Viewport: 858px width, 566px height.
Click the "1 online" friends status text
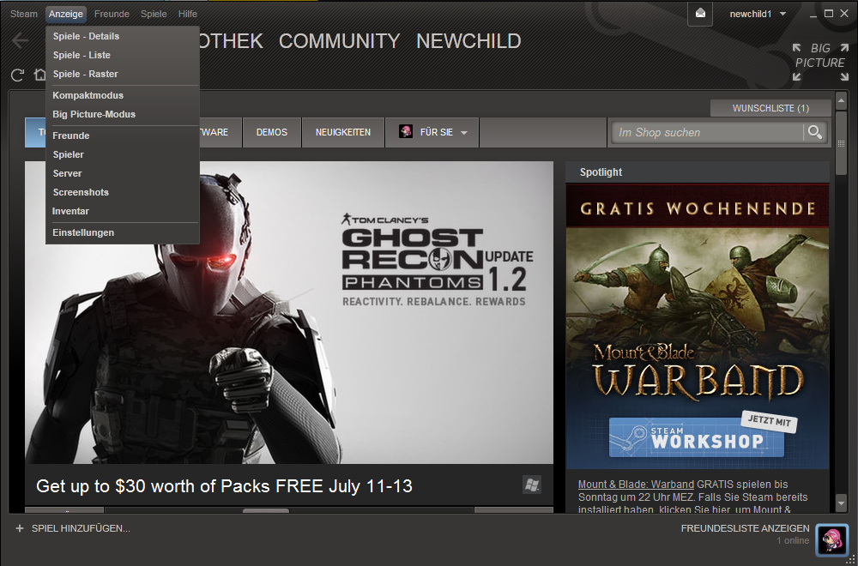[x=793, y=540]
